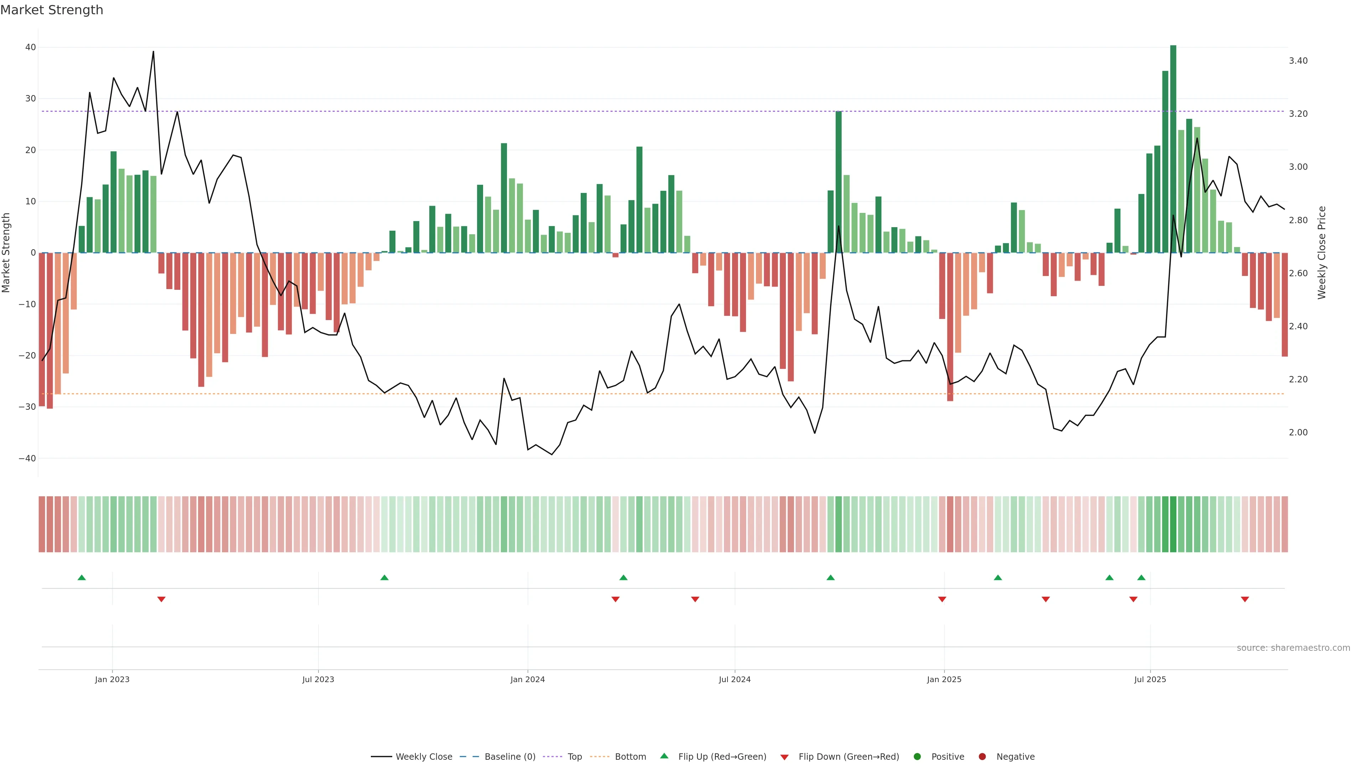The height and width of the screenshot is (769, 1368).
Task: Click the Flip Up green triangle legend icon
Action: click(x=664, y=756)
